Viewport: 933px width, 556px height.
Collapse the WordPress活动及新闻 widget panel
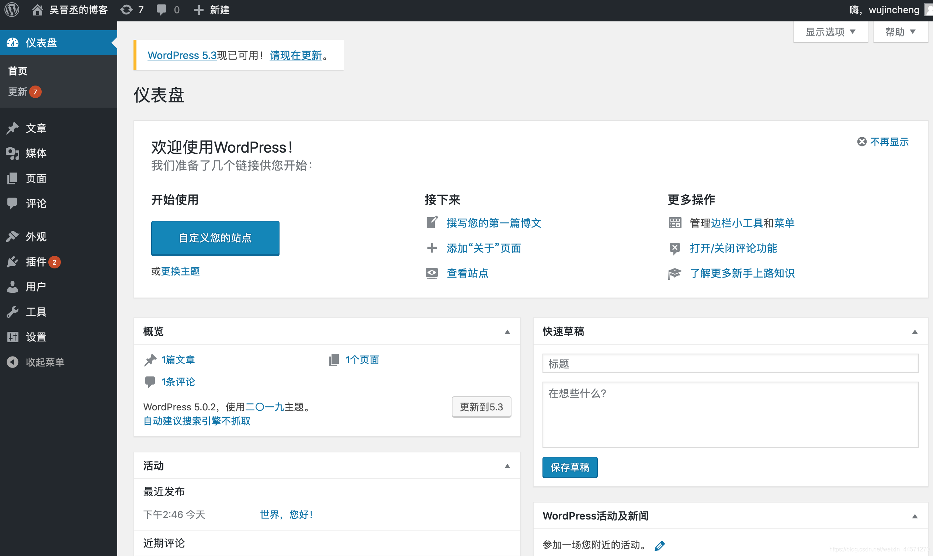[915, 516]
